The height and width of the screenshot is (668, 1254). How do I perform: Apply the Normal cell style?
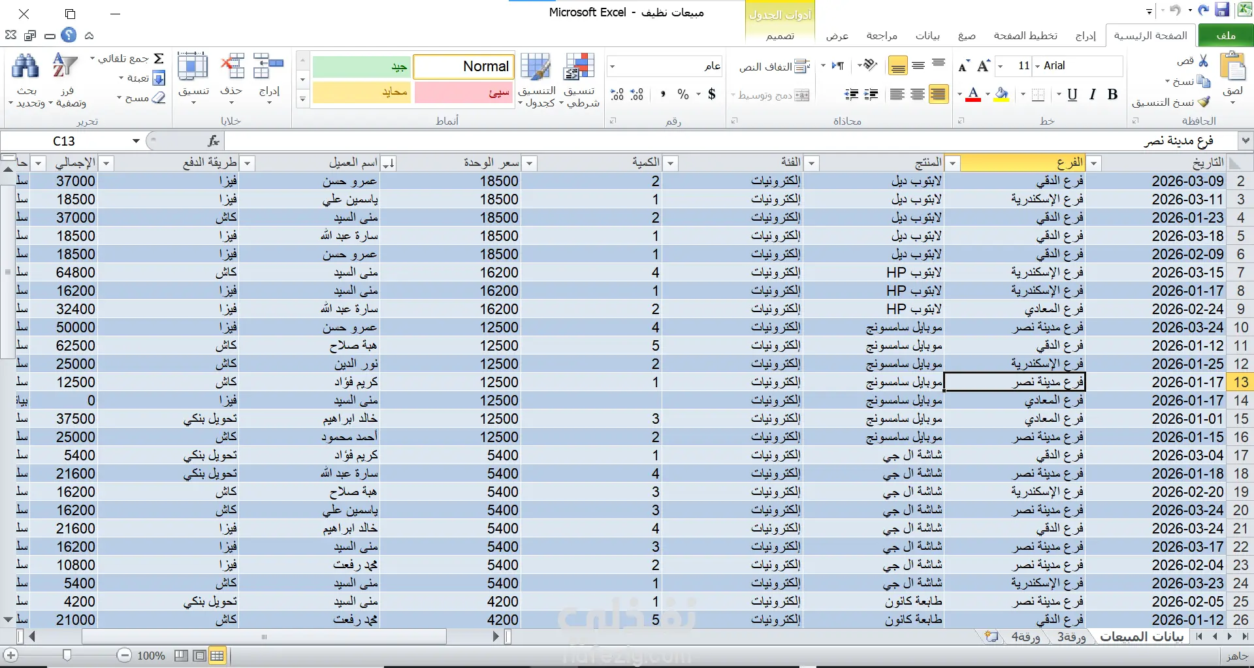point(464,66)
